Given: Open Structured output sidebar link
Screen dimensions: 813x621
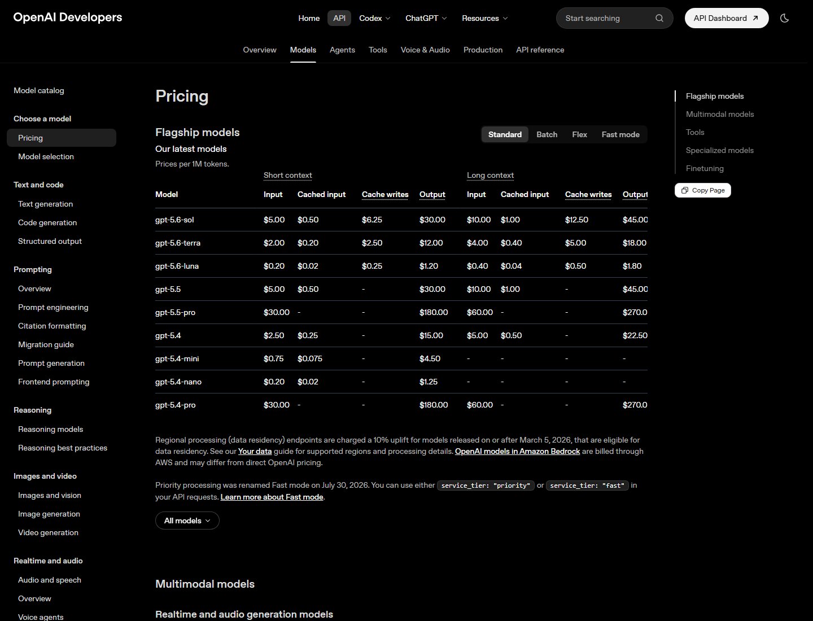Looking at the screenshot, I should [50, 241].
